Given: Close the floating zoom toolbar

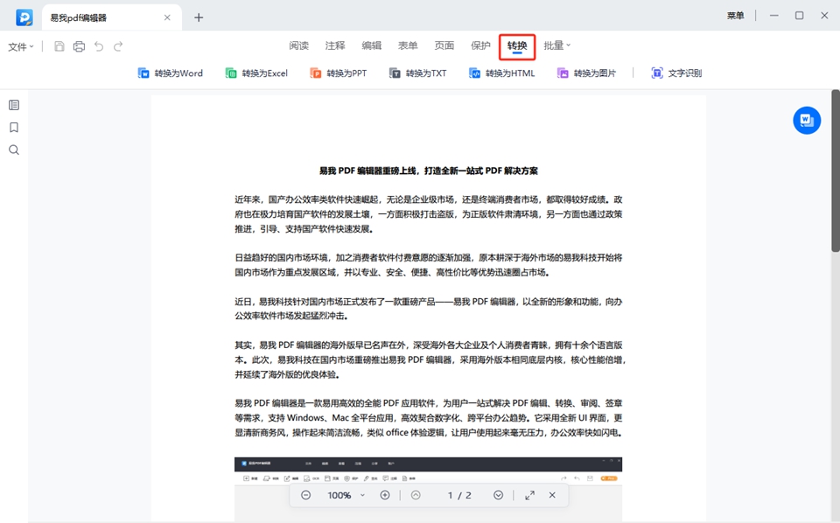Looking at the screenshot, I should 552,495.
